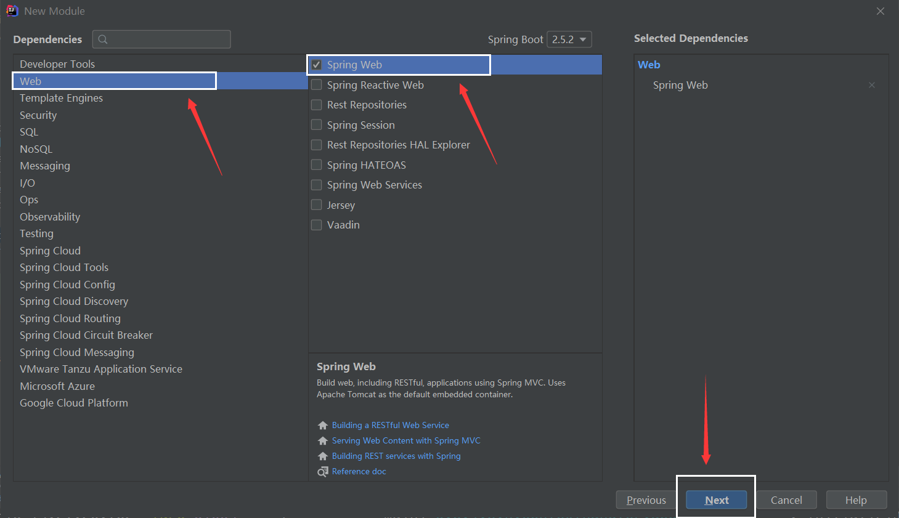
Task: Open Building a RESTful Web Service guide
Action: [x=391, y=425]
